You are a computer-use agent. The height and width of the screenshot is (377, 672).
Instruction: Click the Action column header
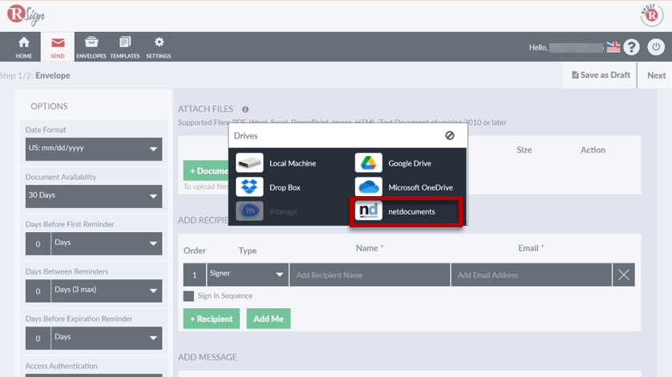point(593,150)
